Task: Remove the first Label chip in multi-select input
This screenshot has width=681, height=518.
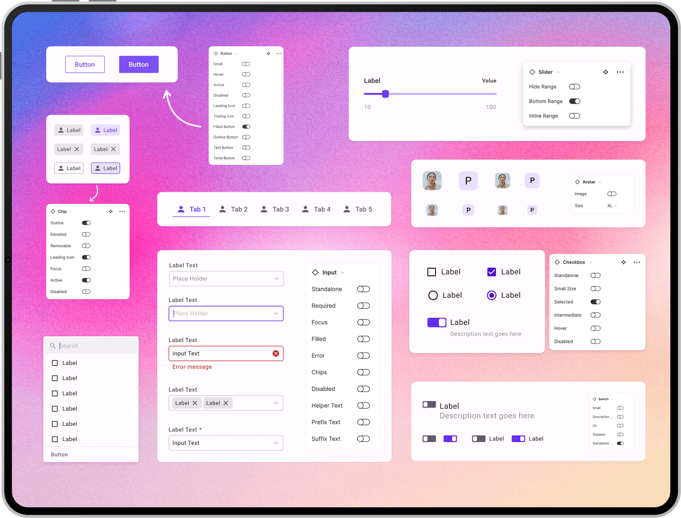Action: (x=195, y=403)
